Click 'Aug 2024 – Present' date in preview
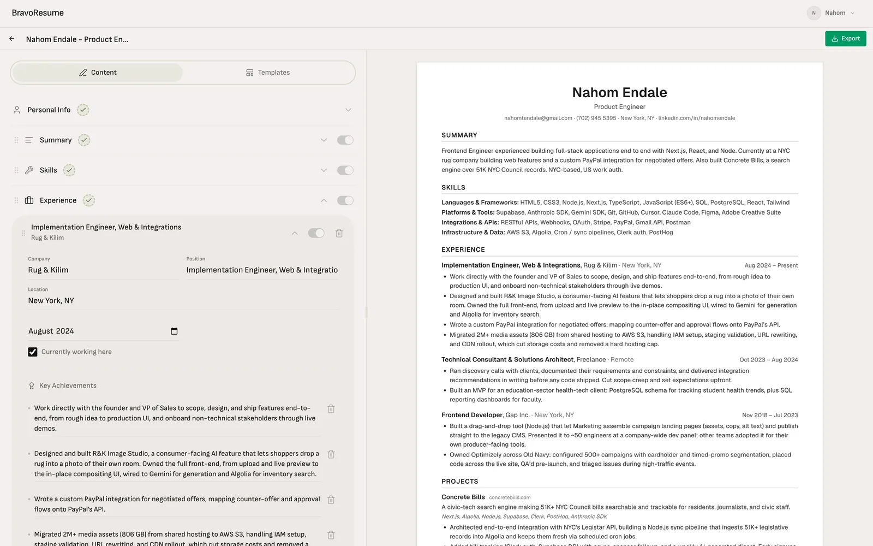Image resolution: width=873 pixels, height=546 pixels. point(771,265)
